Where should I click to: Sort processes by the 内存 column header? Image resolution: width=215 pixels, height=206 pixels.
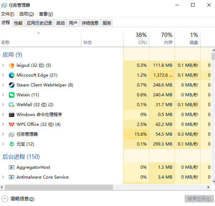tap(162, 39)
